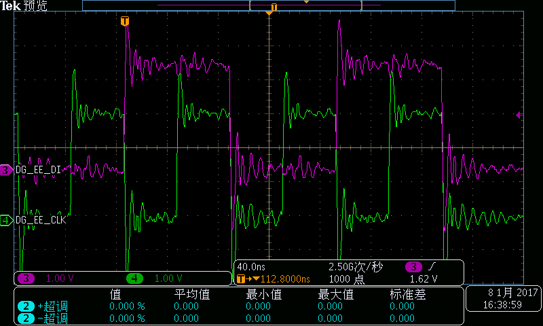This screenshot has width=543, height=326.
Task: Click the purple 1.00 V channel 3 scale
Action: [60, 278]
